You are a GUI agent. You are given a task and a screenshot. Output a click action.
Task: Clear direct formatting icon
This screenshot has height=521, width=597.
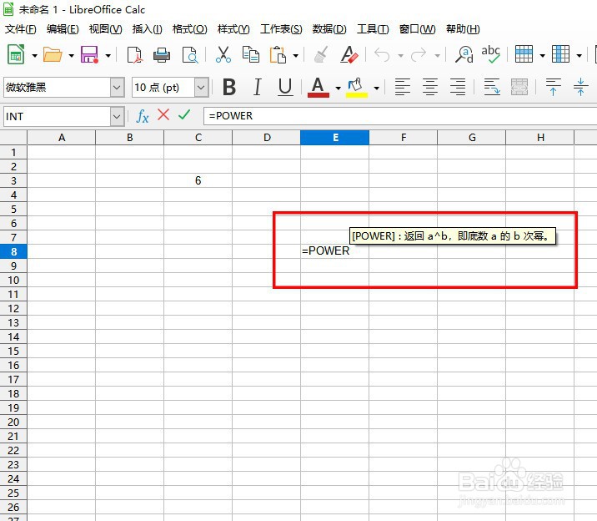click(349, 54)
